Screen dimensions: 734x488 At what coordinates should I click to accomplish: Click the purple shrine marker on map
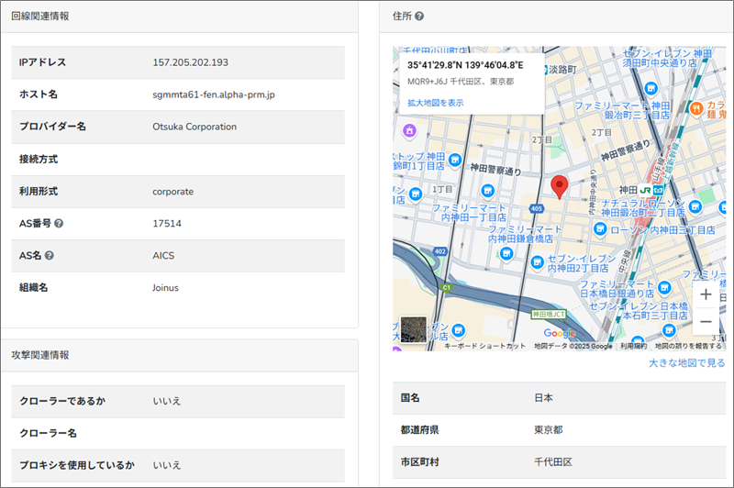[409, 130]
